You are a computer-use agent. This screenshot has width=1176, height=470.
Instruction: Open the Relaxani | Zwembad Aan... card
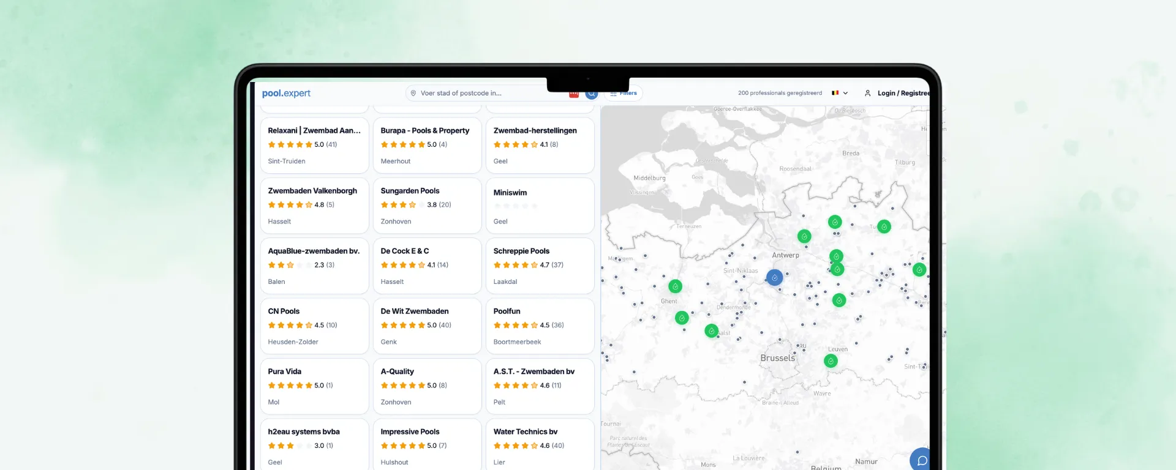pyautogui.click(x=314, y=146)
